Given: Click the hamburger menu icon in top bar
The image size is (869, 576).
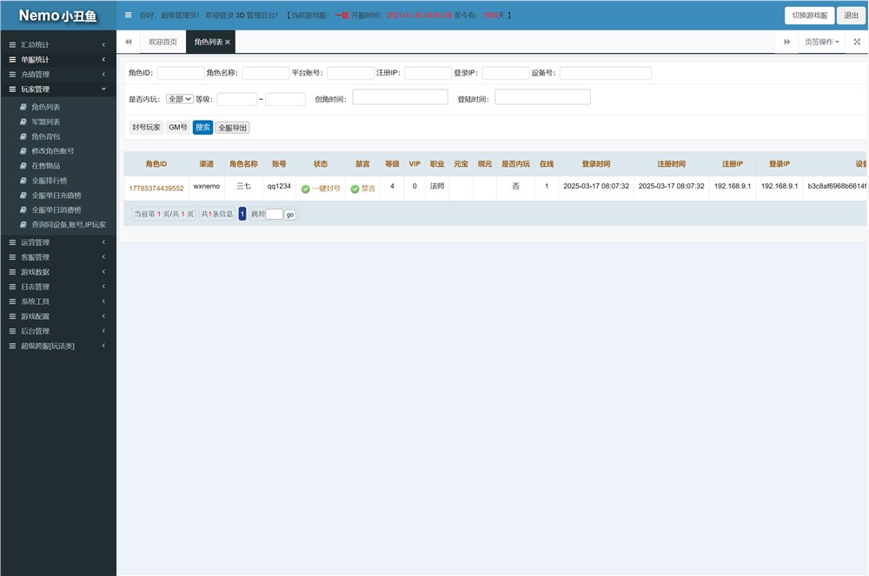Looking at the screenshot, I should tap(129, 15).
